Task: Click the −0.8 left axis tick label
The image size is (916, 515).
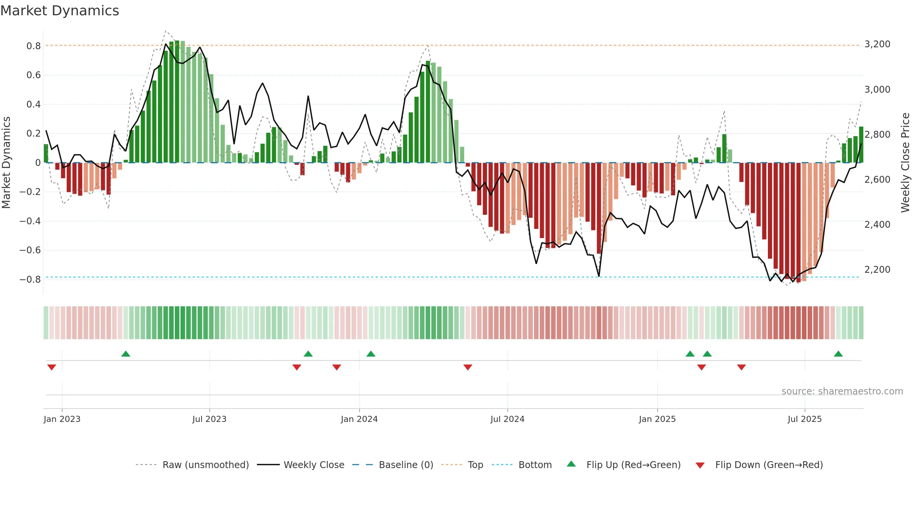Action: pyautogui.click(x=30, y=280)
